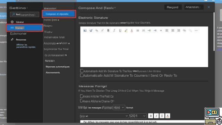The image size is (222, 125).
Task: Open the 'Co Uk Management' section
Action: [x=55, y=55]
